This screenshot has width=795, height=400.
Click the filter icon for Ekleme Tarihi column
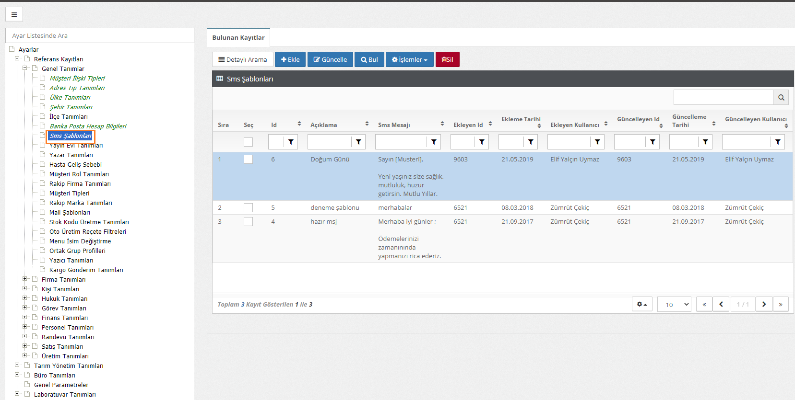pyautogui.click(x=531, y=142)
